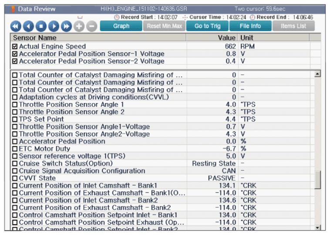Viewport: 330px width, 235px height.
Task: Enable the ETC Motor Duty checkbox
Action: point(15,149)
